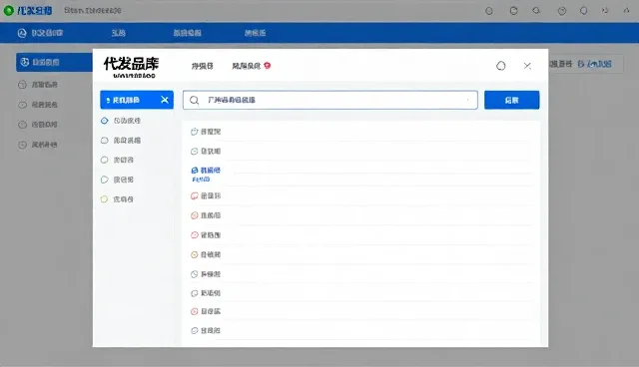The image size is (639, 367).
Task: Click the blue button beside the search field
Action: (512, 100)
